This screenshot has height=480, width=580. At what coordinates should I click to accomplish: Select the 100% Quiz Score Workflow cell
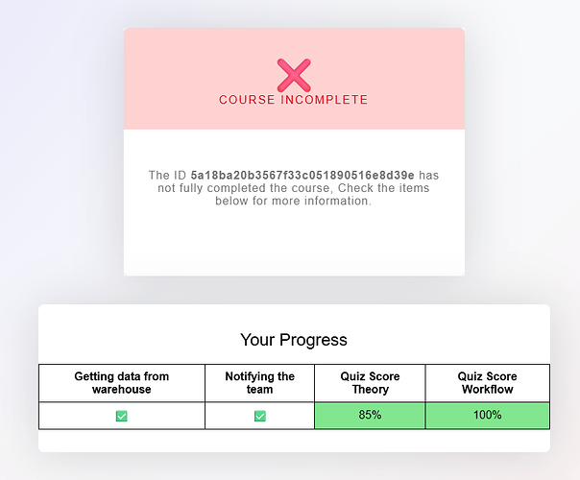pos(488,416)
